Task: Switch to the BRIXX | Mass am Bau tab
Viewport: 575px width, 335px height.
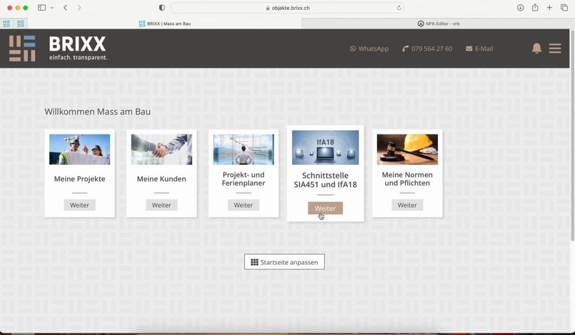Action: (165, 24)
